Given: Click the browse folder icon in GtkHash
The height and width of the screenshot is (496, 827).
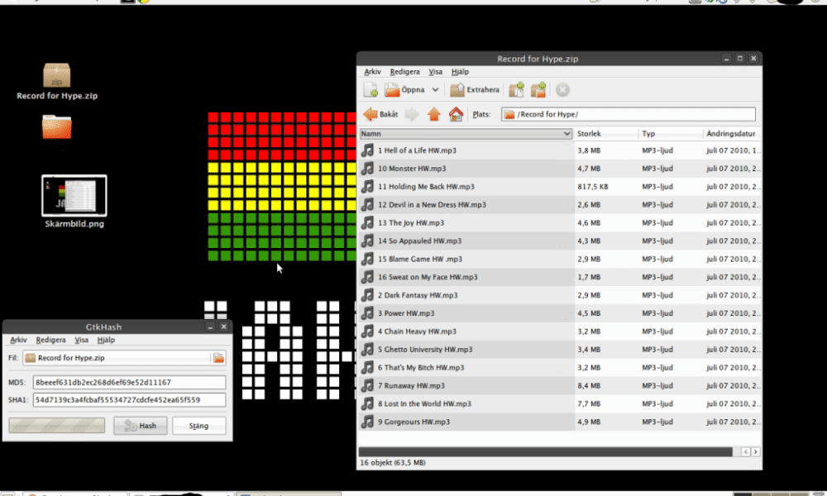Looking at the screenshot, I should pyautogui.click(x=218, y=358).
